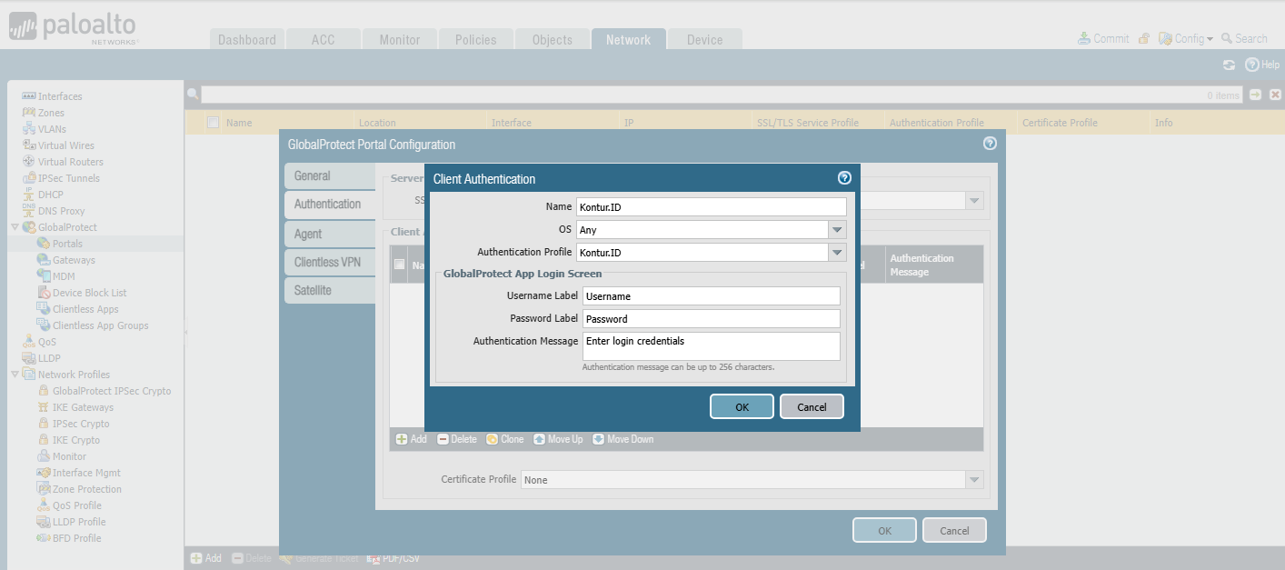Click the LLDP sidebar icon
Screen dimensions: 1285x570
click(28, 358)
